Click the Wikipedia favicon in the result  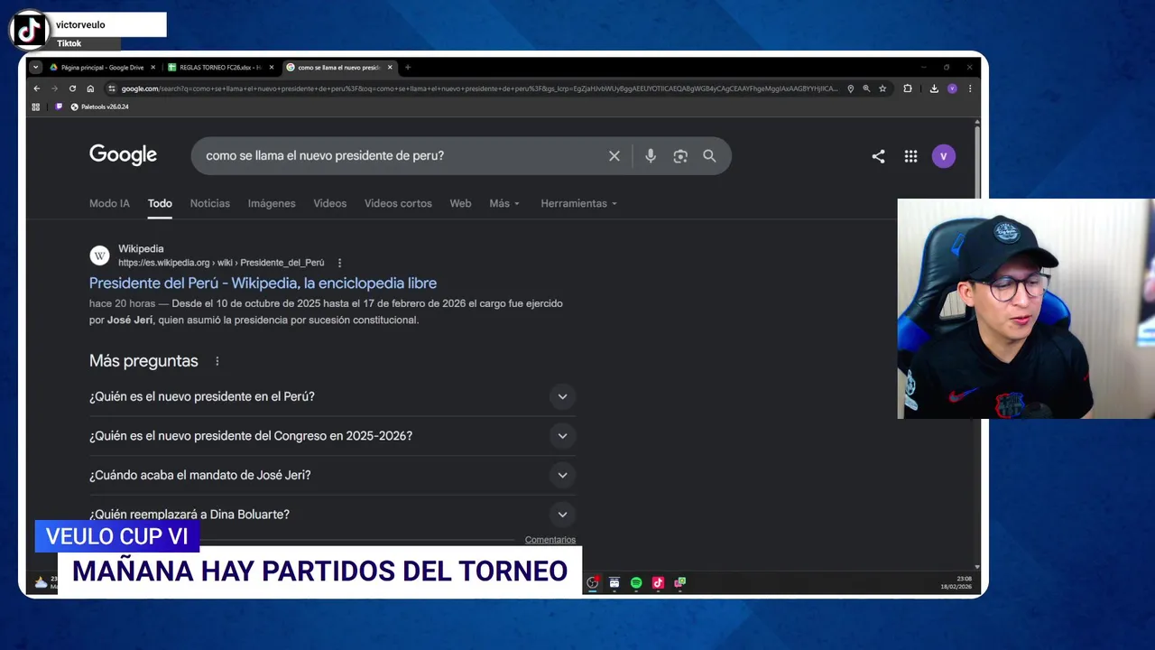pyautogui.click(x=99, y=255)
